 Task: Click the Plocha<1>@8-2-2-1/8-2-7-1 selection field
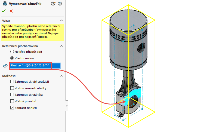(x=35, y=66)
